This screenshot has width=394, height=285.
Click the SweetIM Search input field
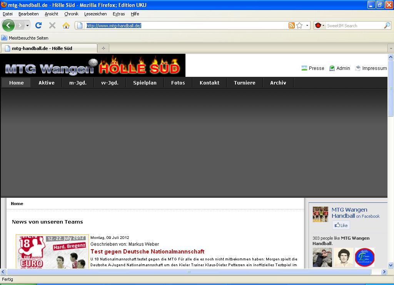click(354, 26)
